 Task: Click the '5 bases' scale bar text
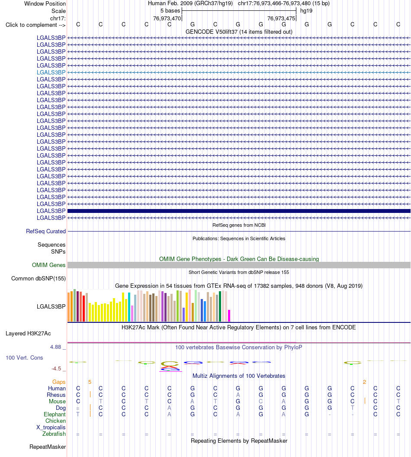click(170, 10)
